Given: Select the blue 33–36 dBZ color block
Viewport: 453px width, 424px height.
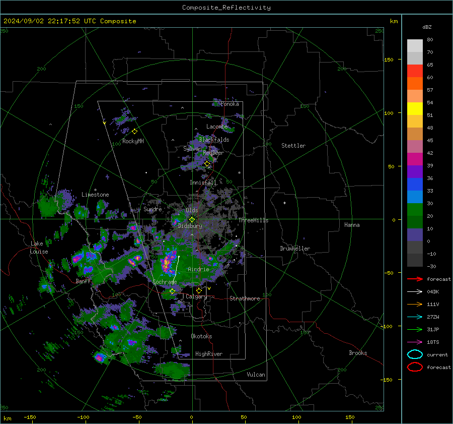Looking at the screenshot, I should 415,185.
